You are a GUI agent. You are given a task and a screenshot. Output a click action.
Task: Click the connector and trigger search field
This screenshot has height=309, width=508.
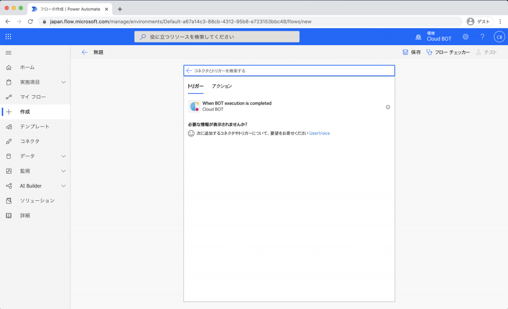[289, 70]
